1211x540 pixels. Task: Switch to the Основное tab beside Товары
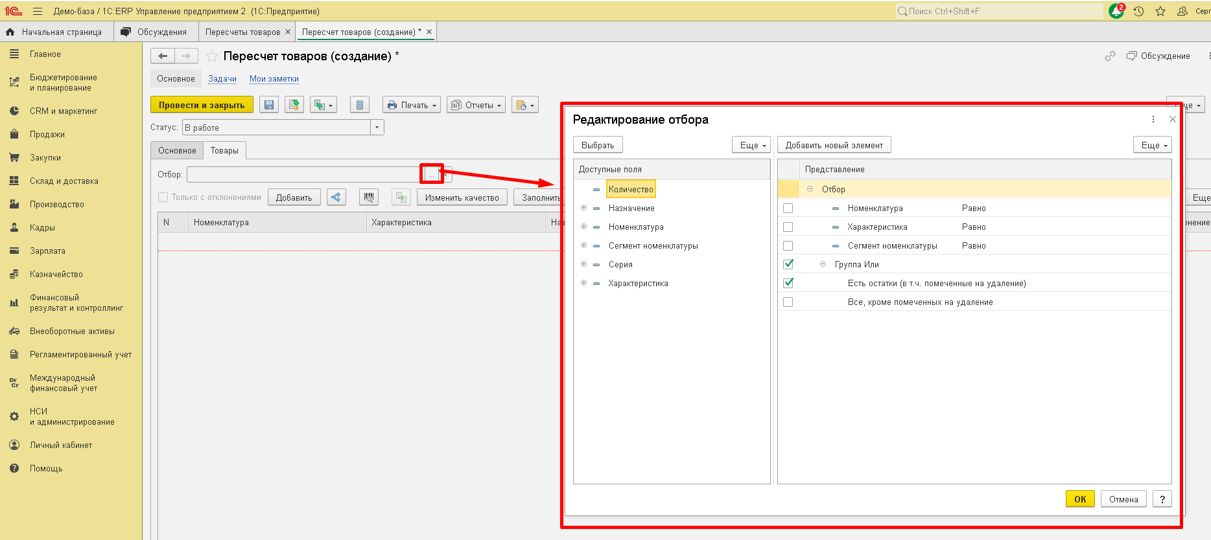tap(177, 150)
